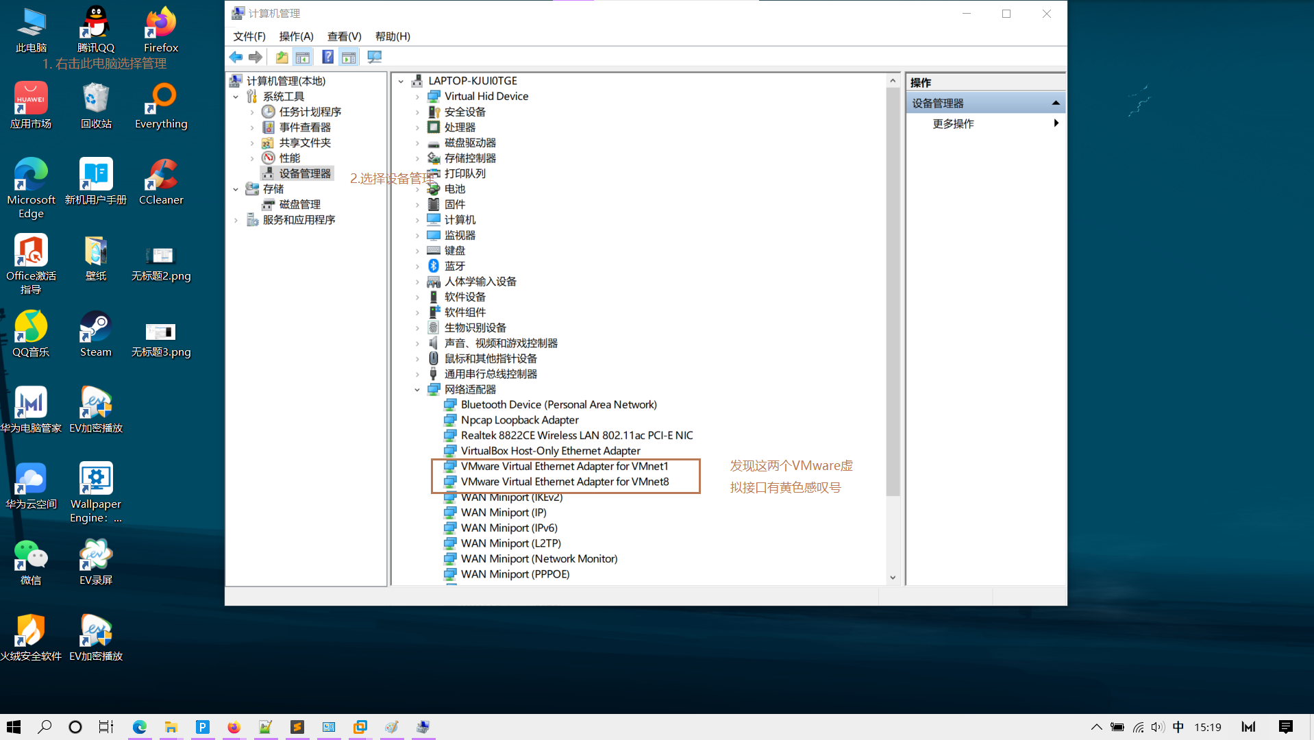Collapse the 系统工具 node arrow
This screenshot has height=740, width=1314.
pos(236,97)
